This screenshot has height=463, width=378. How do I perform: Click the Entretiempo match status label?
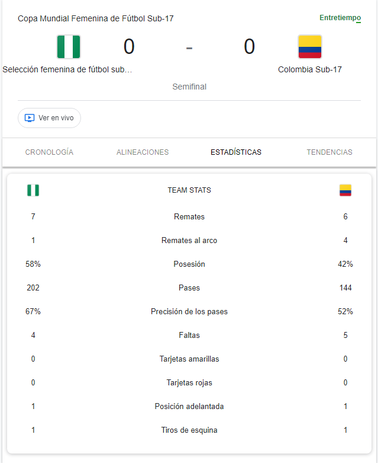point(340,18)
